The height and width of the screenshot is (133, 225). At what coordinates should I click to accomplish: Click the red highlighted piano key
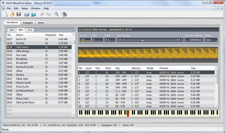coord(128,114)
